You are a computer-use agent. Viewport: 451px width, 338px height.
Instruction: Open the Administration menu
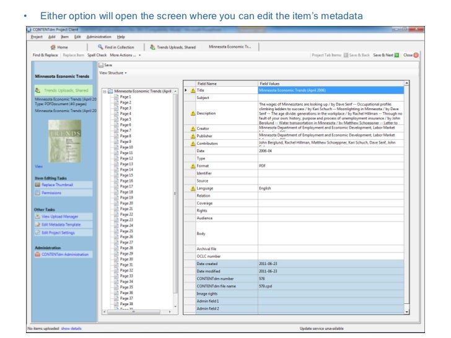click(x=99, y=37)
